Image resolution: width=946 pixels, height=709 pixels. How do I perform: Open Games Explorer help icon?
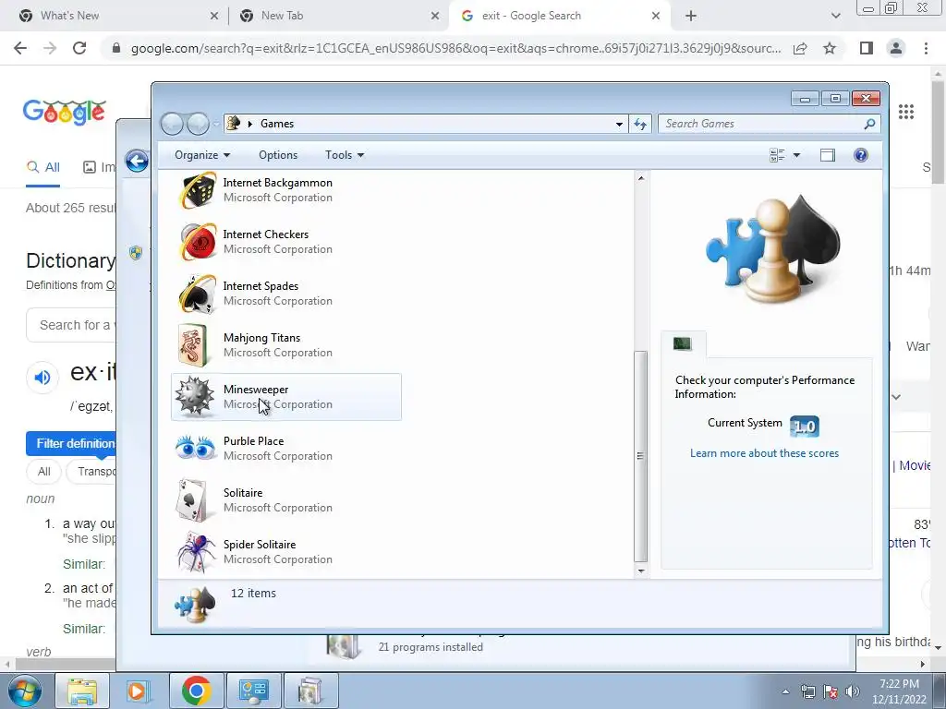(x=861, y=155)
